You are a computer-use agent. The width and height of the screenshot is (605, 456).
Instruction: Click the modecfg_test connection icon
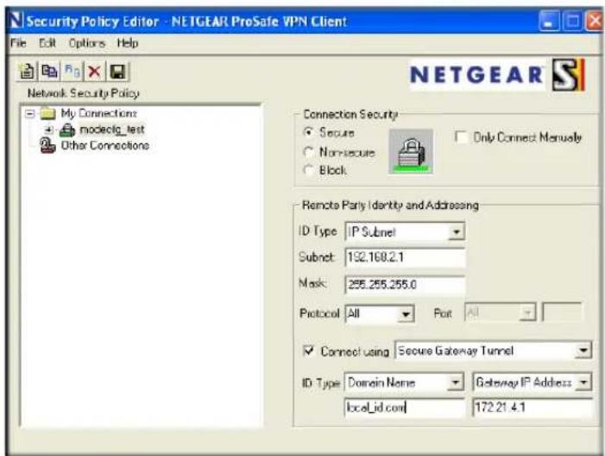(66, 130)
